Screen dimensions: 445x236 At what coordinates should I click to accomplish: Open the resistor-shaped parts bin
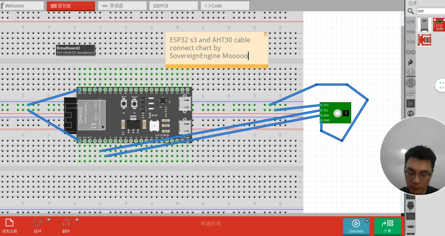pos(411,227)
